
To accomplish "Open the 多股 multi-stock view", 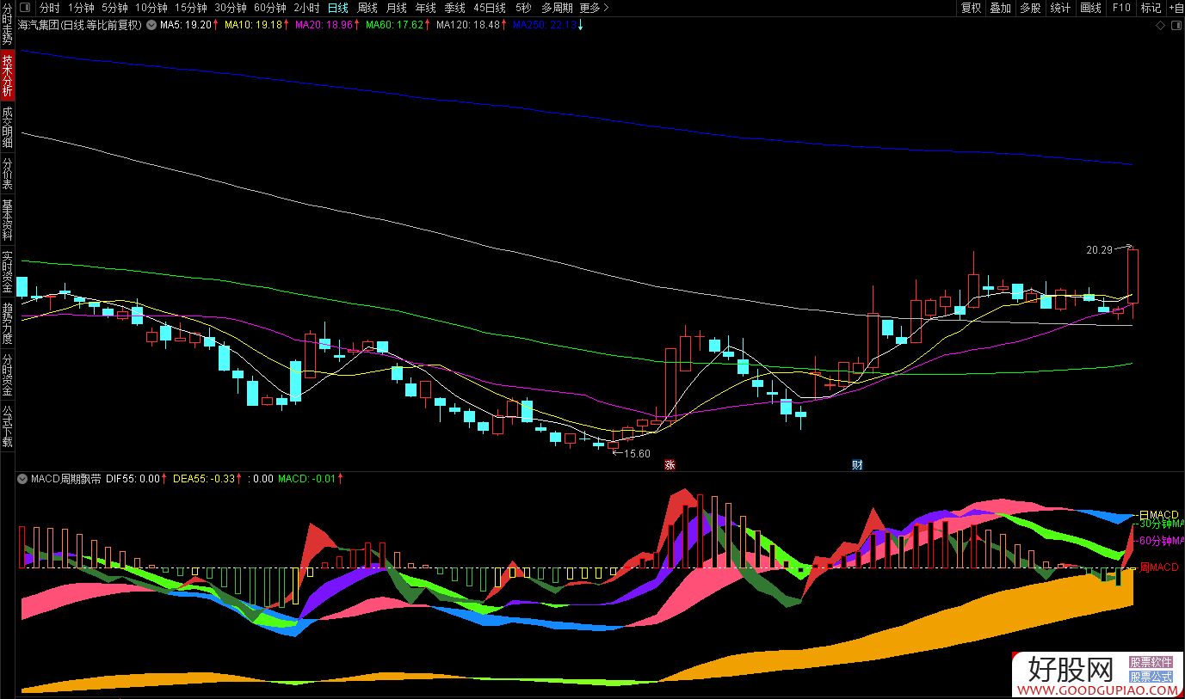I will click(x=1030, y=8).
